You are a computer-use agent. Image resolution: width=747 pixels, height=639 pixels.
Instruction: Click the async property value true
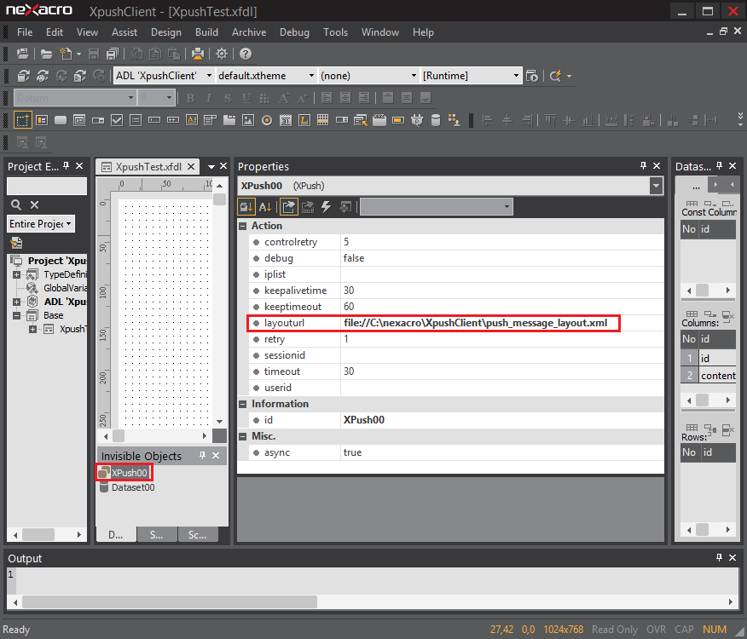coord(352,452)
